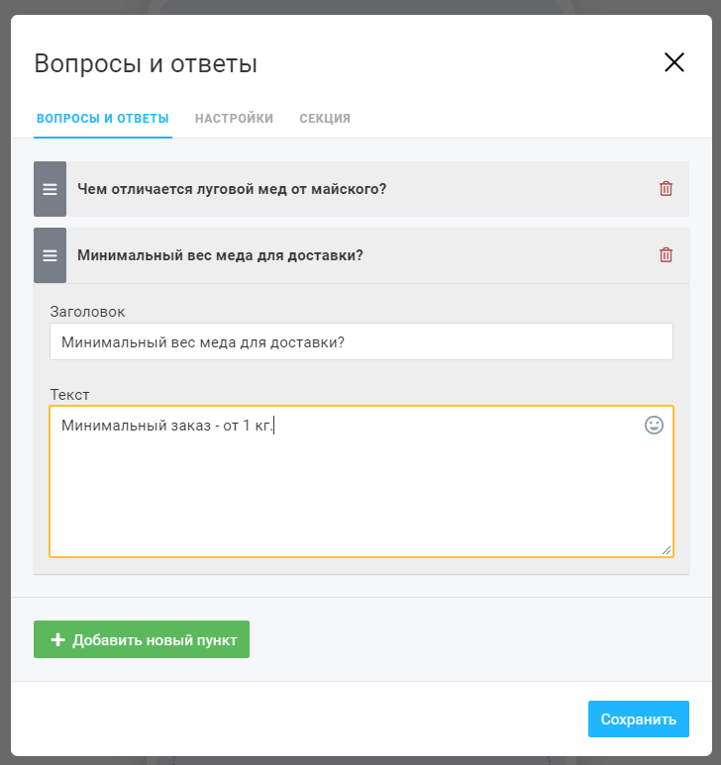
Task: Grab the drag handle of the Минимальный вес question
Action: pyautogui.click(x=50, y=255)
